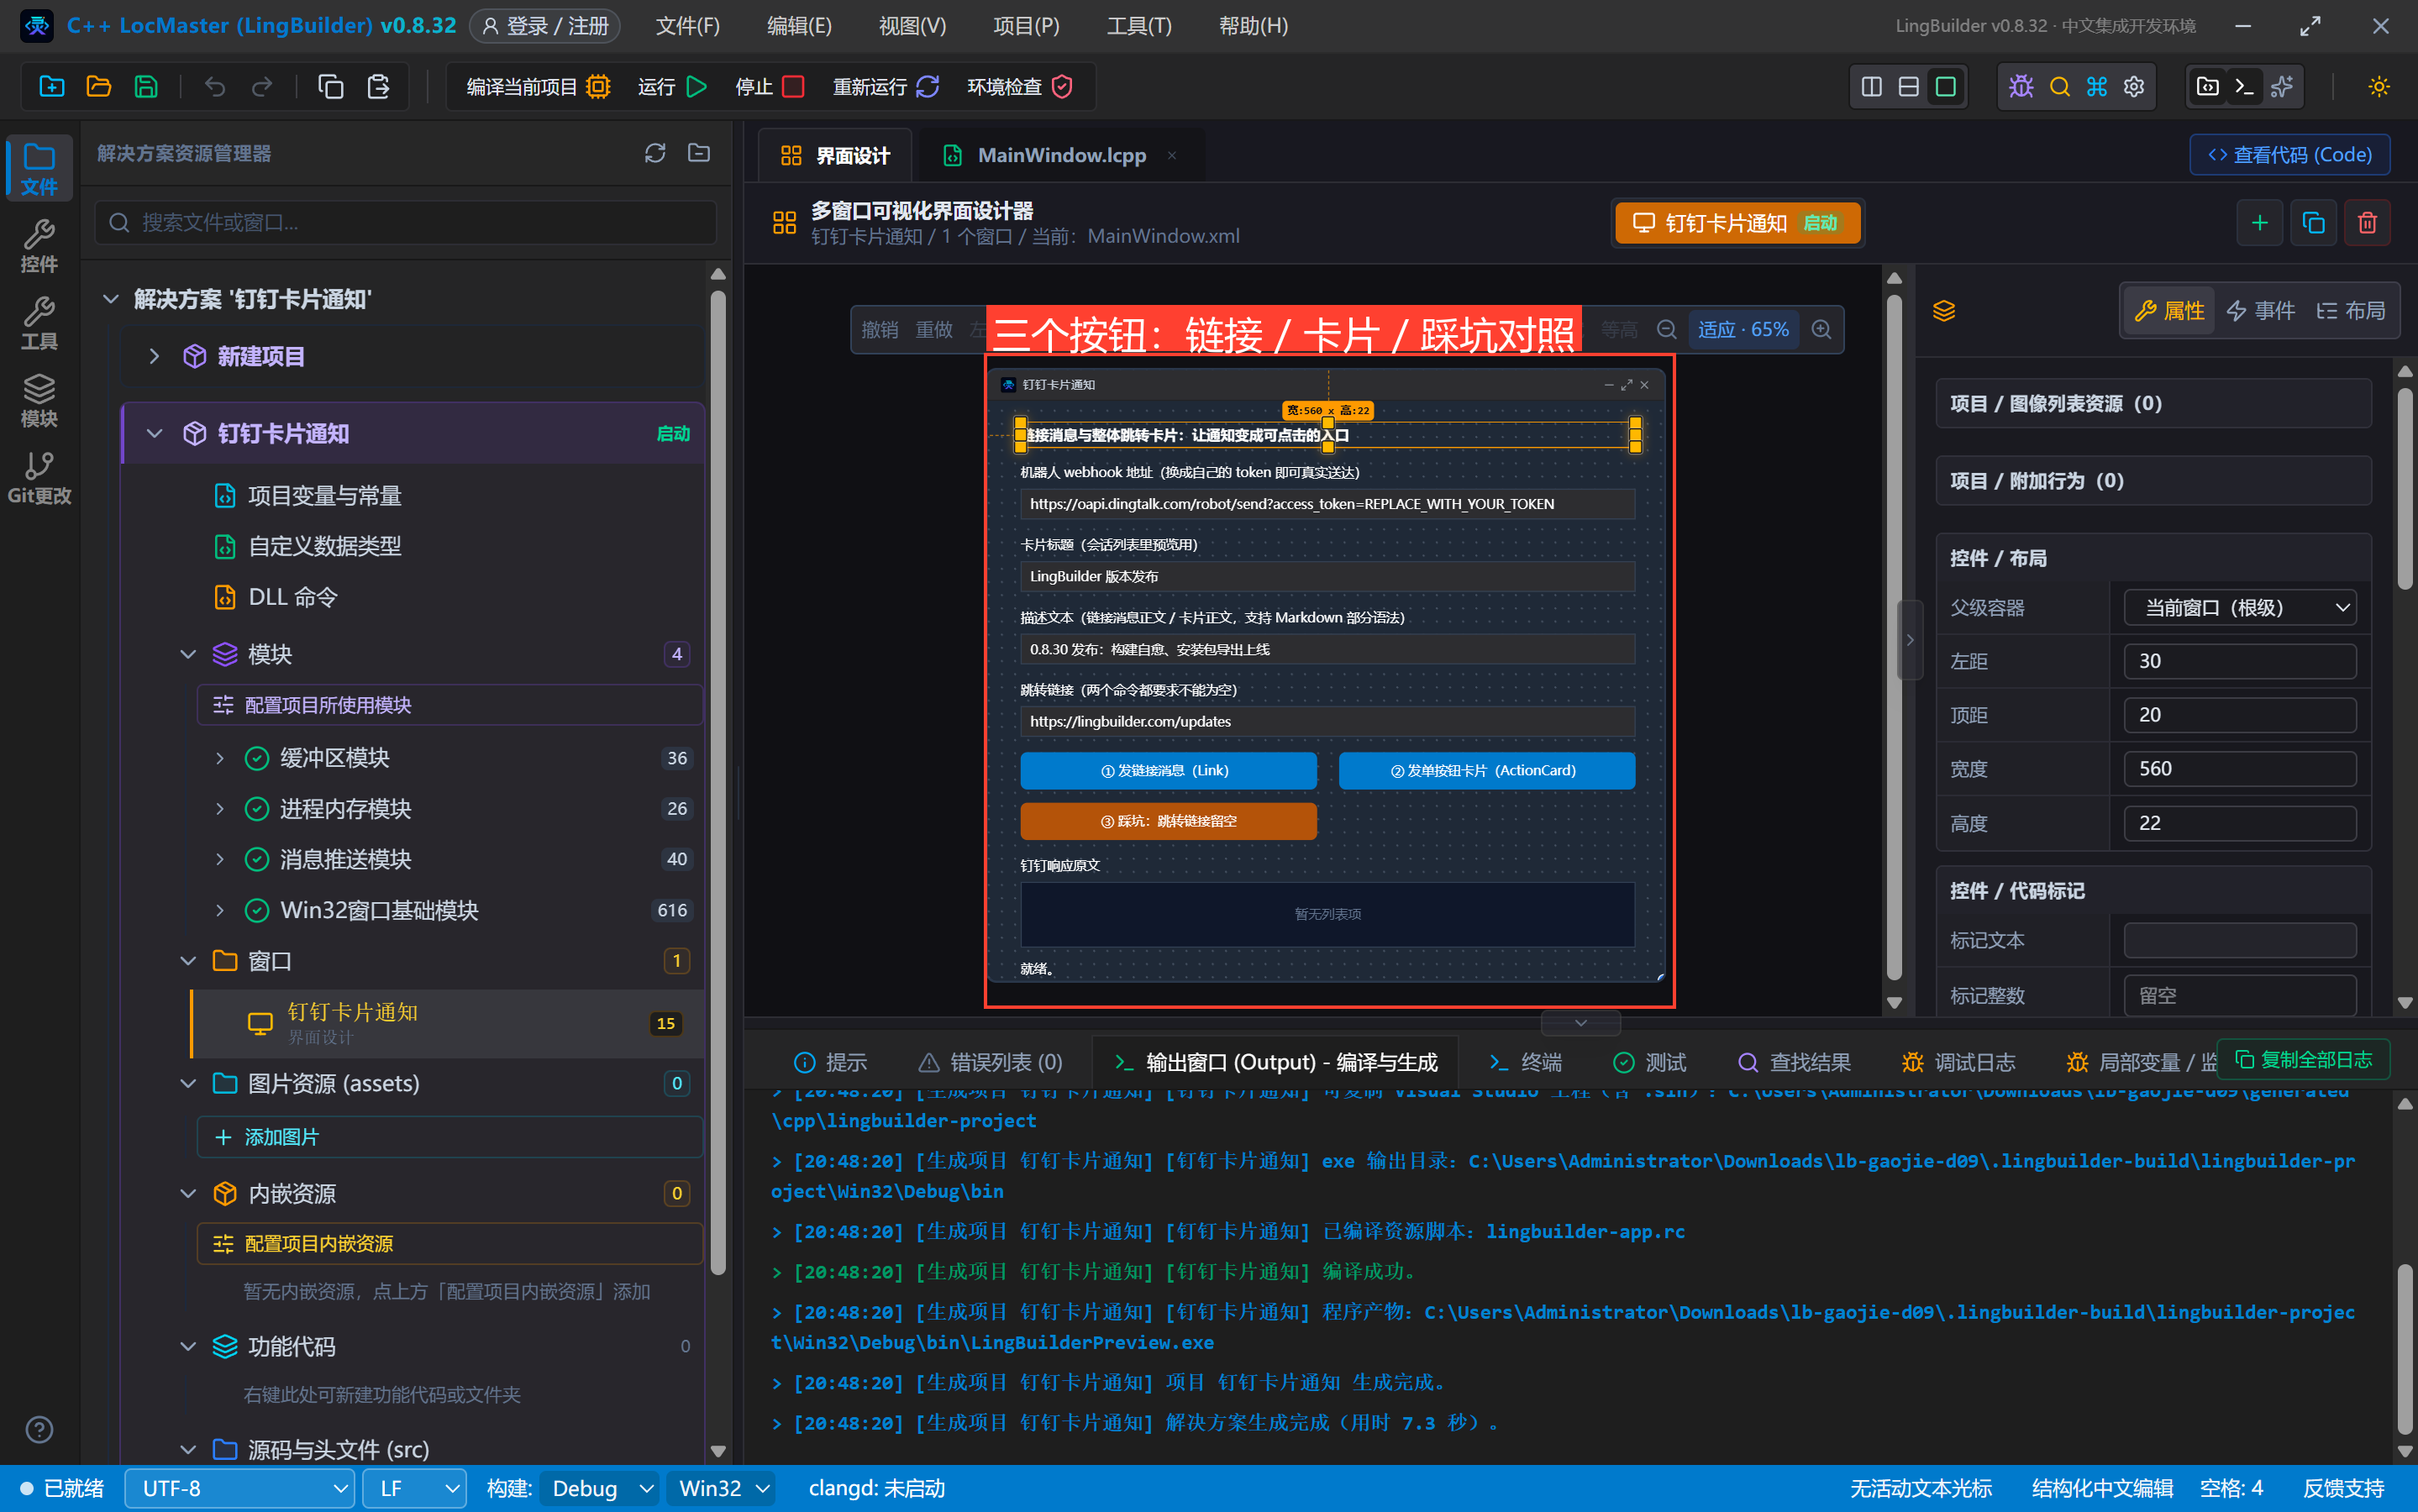Click the 宽度 value field
The width and height of the screenshot is (2418, 1512).
click(x=2239, y=768)
